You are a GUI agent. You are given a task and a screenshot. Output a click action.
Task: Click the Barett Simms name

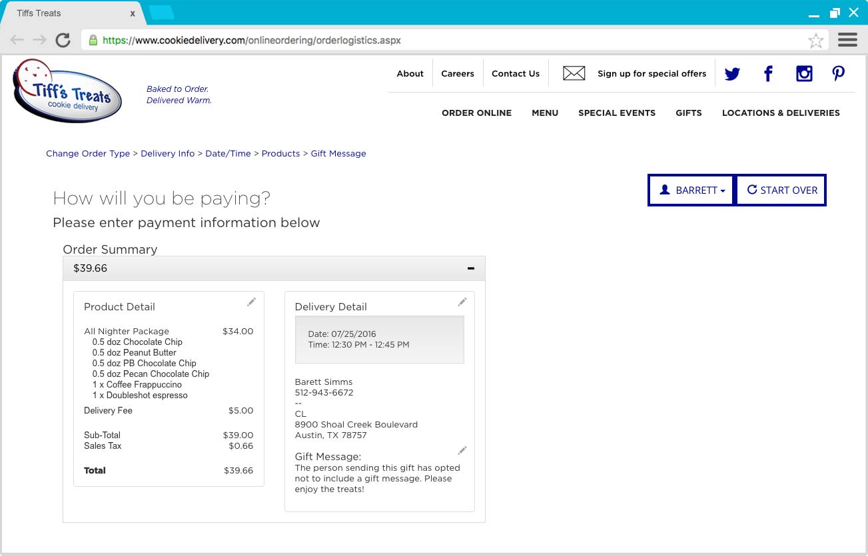click(324, 382)
